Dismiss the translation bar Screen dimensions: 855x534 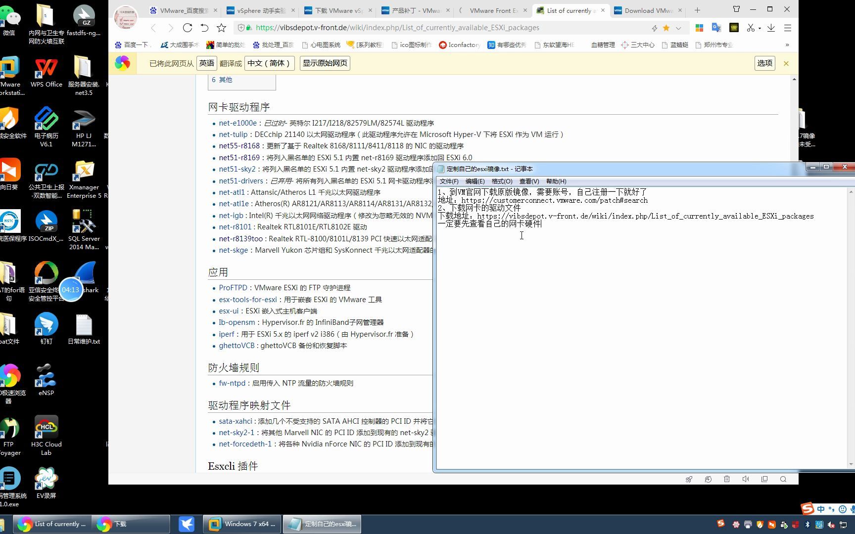click(x=786, y=63)
